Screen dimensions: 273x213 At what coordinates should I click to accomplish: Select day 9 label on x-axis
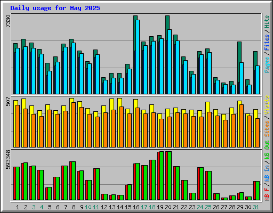tap(82, 207)
